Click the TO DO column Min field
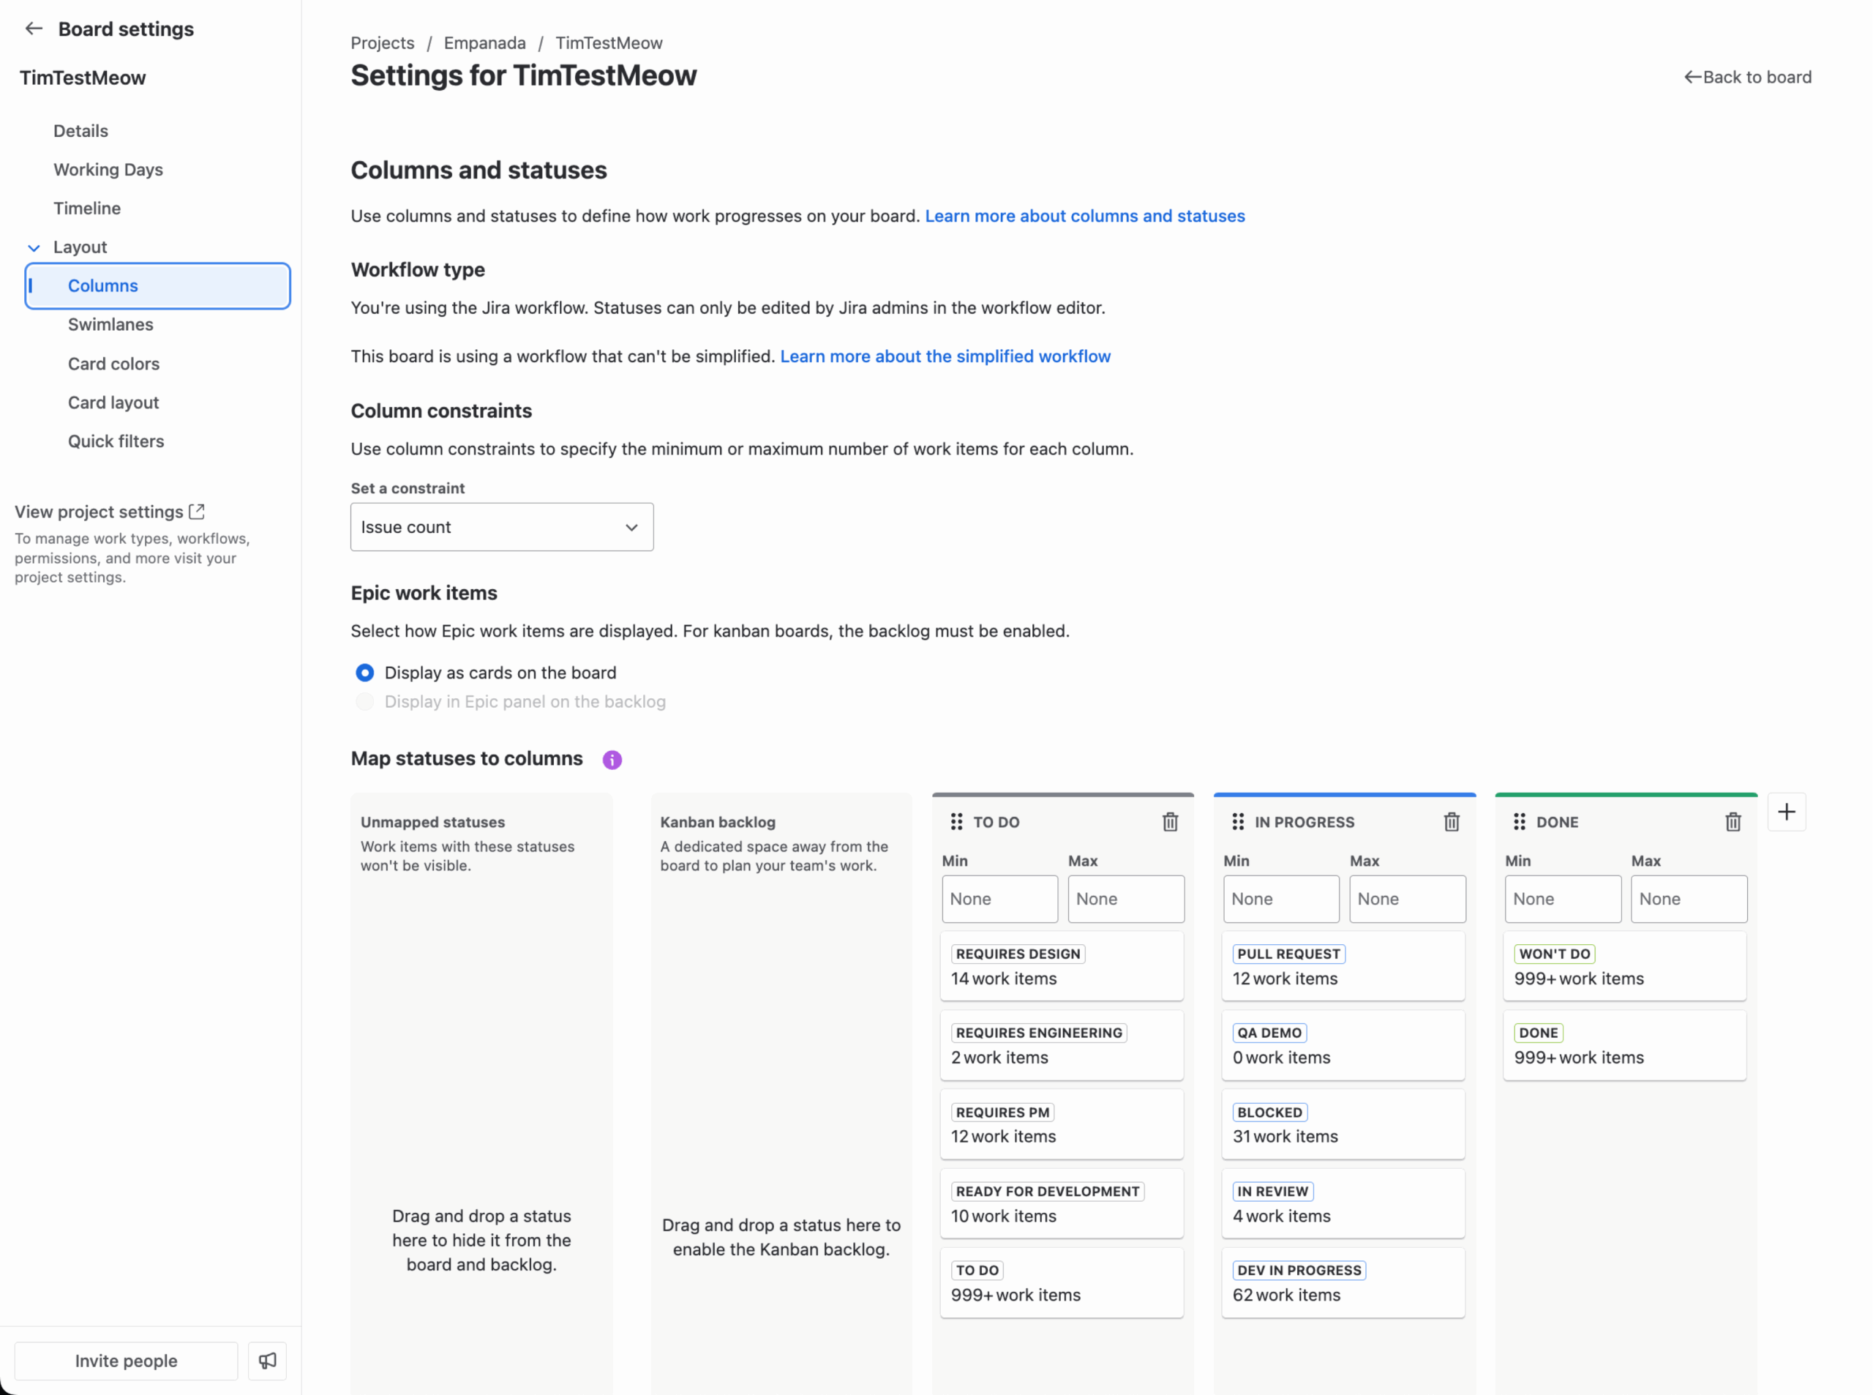The image size is (1873, 1395). pyautogui.click(x=999, y=899)
